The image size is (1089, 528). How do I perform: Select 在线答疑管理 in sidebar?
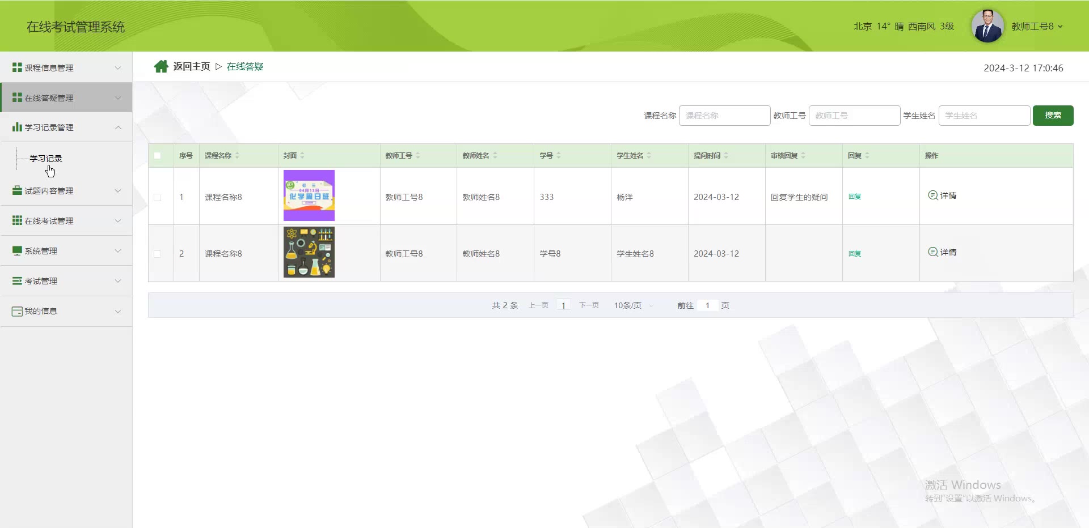click(x=66, y=97)
